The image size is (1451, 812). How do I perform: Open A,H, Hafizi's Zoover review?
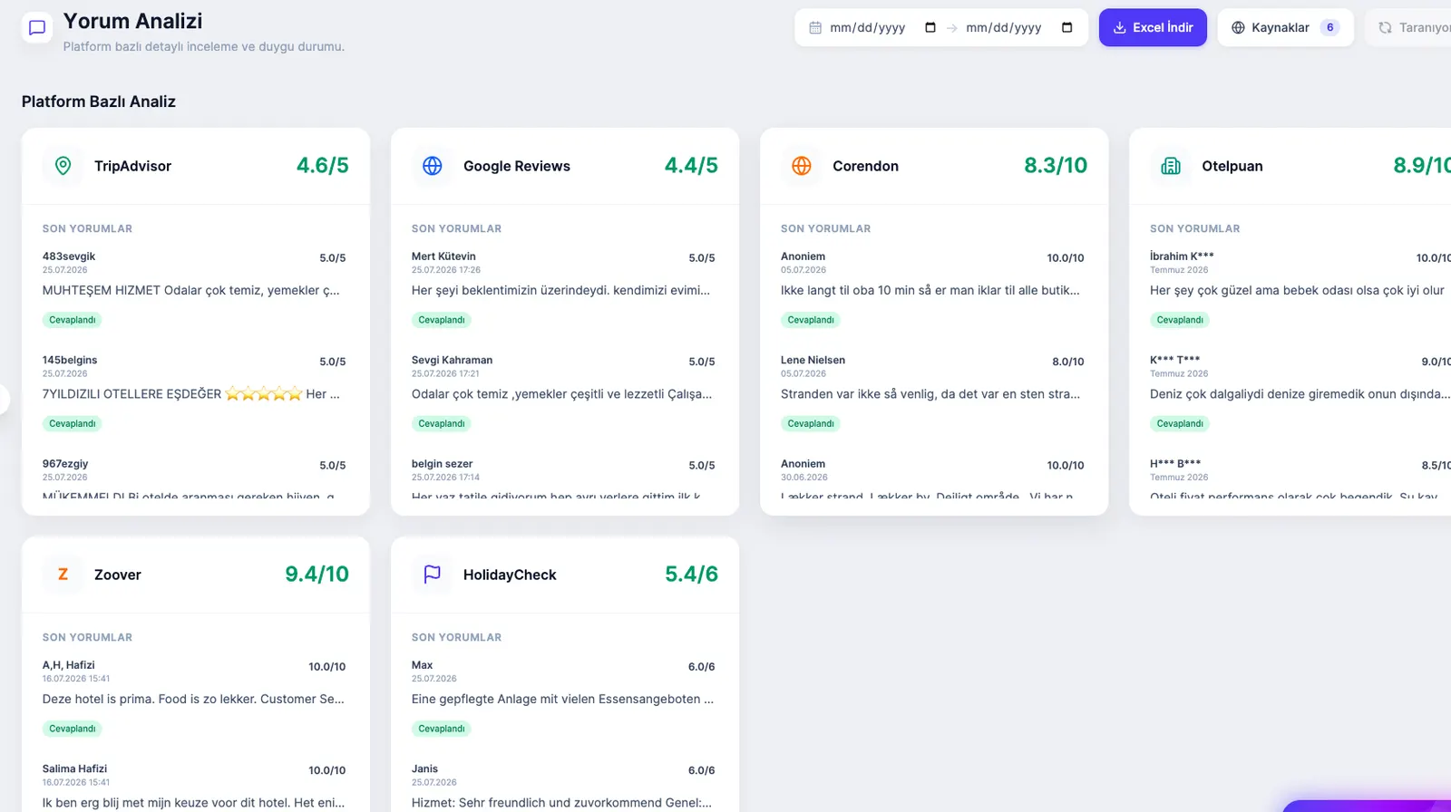click(194, 697)
